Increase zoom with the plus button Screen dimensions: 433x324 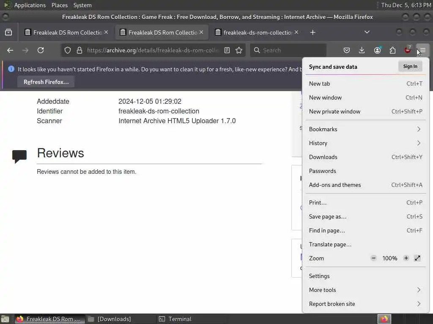point(406,258)
